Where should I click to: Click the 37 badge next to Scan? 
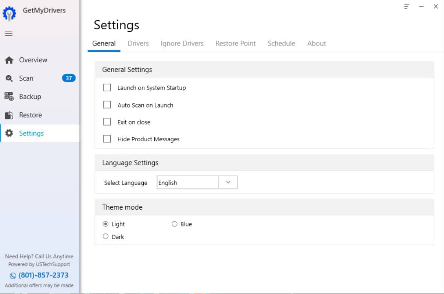point(69,78)
